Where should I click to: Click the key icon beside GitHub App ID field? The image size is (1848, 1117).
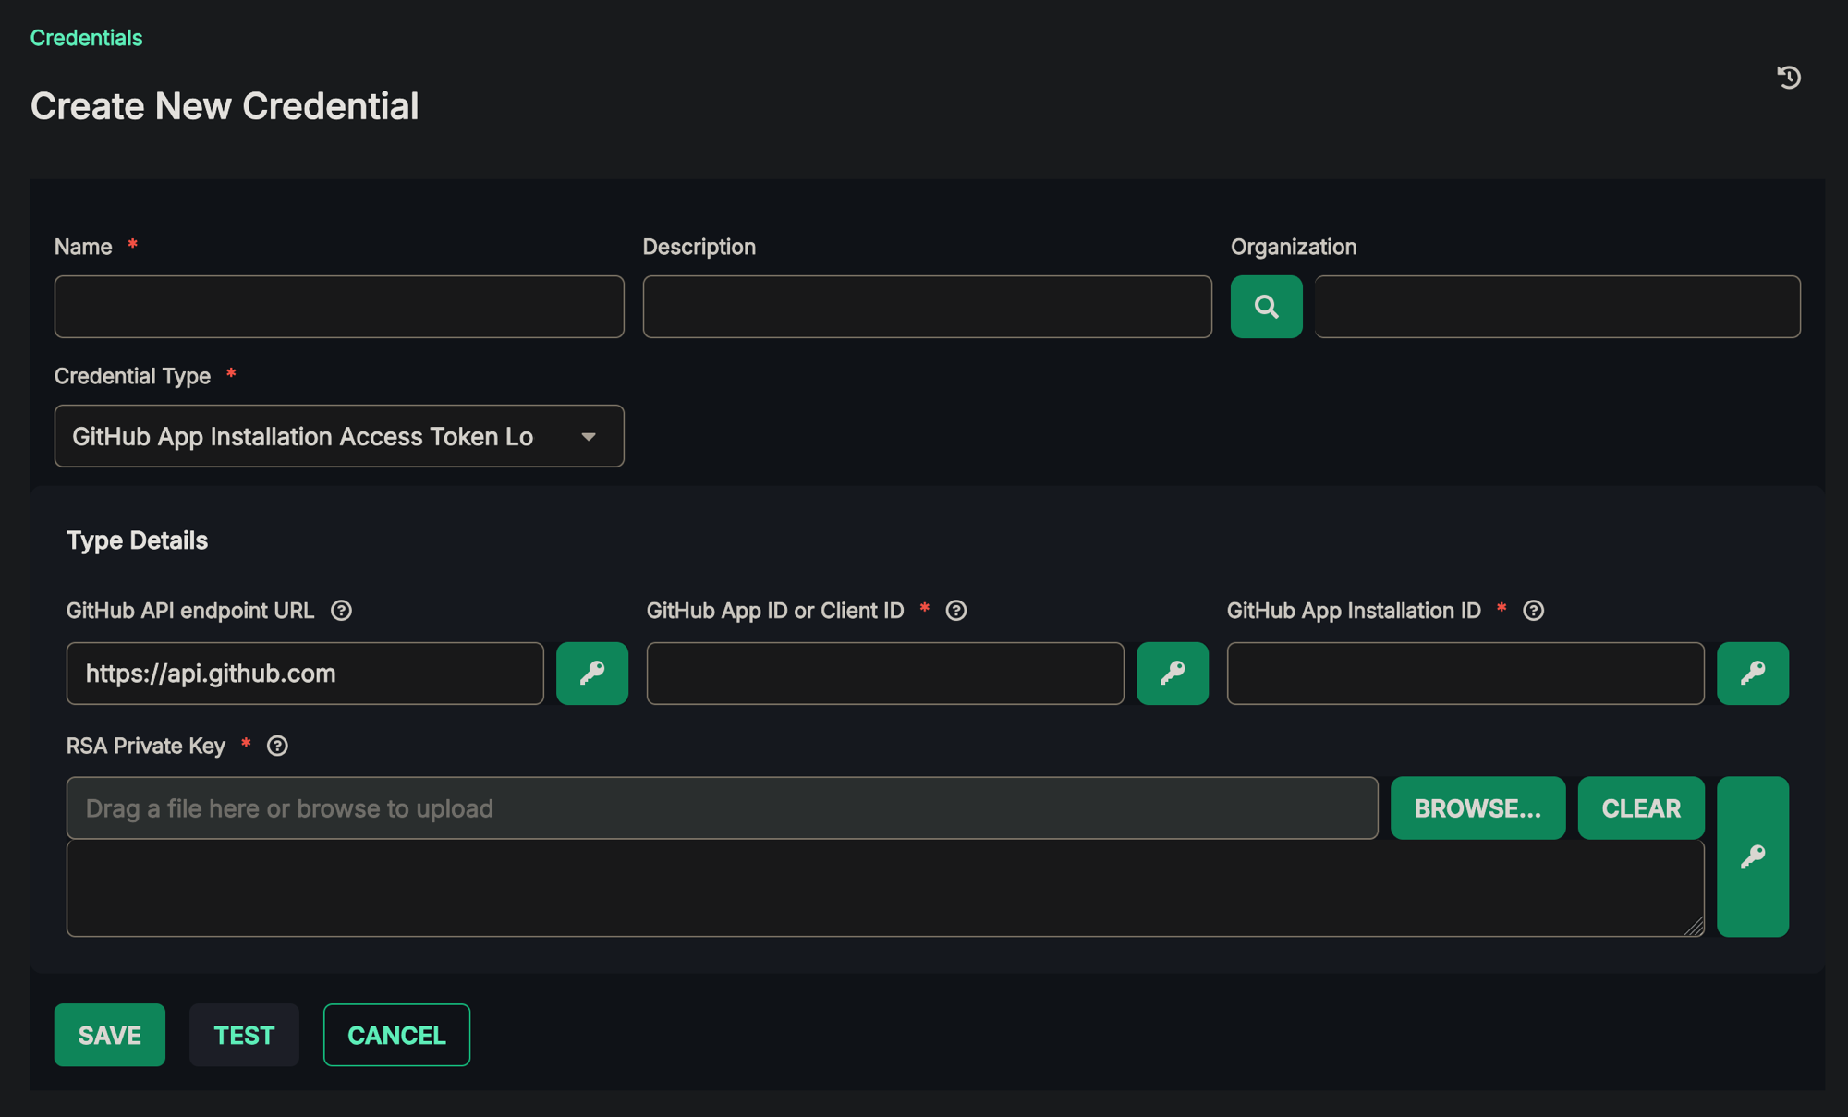click(1173, 674)
